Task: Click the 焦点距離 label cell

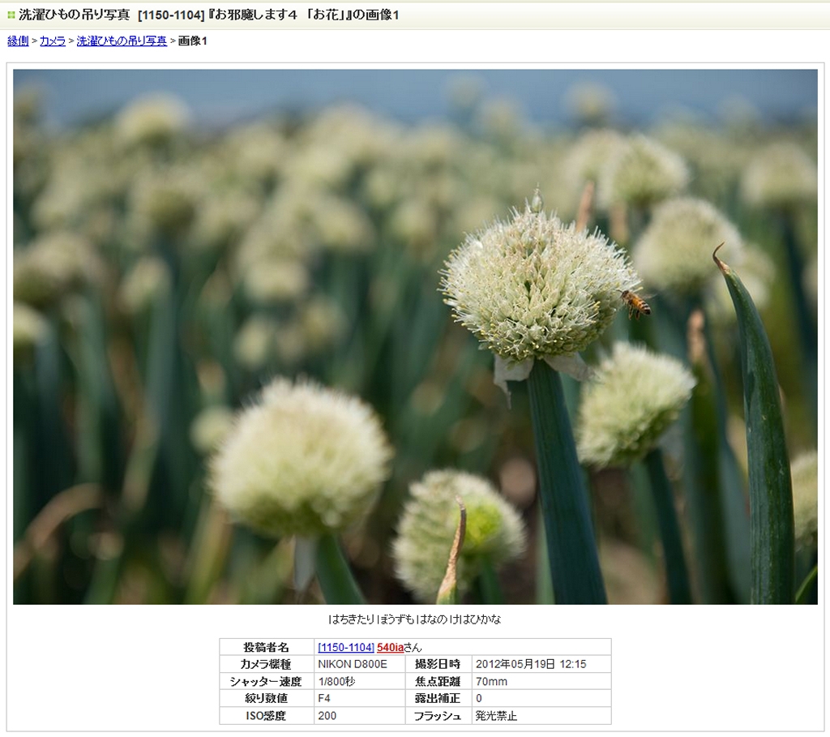Action: (x=438, y=681)
